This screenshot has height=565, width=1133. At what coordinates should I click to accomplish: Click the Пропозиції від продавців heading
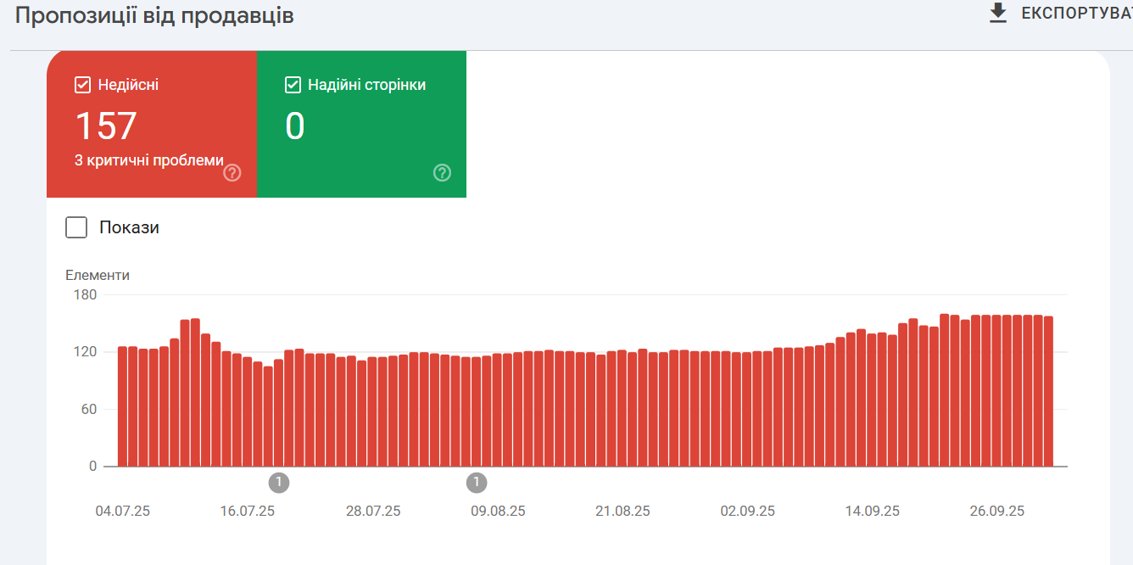click(x=154, y=15)
